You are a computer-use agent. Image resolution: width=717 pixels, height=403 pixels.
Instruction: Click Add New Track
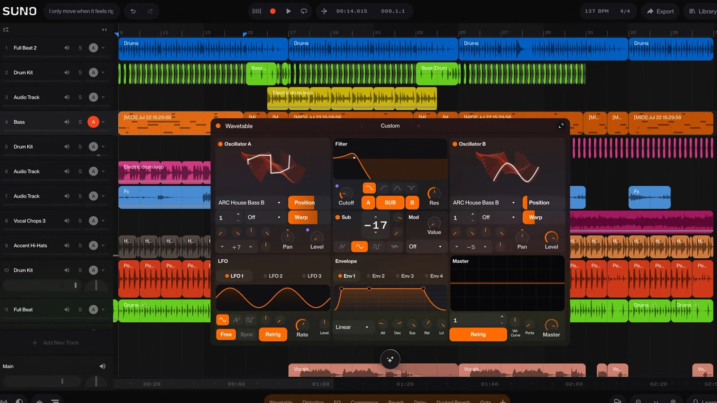point(56,343)
